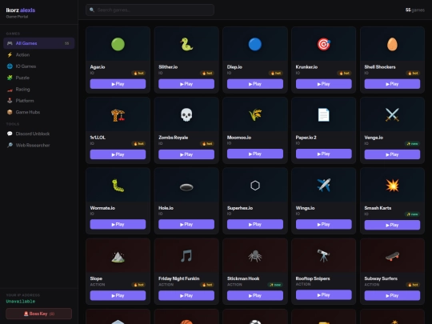Click the Superhex.io hexagon icon

[x=255, y=186]
